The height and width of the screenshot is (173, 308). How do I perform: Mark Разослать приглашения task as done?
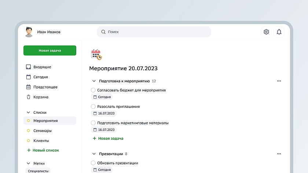(x=93, y=106)
